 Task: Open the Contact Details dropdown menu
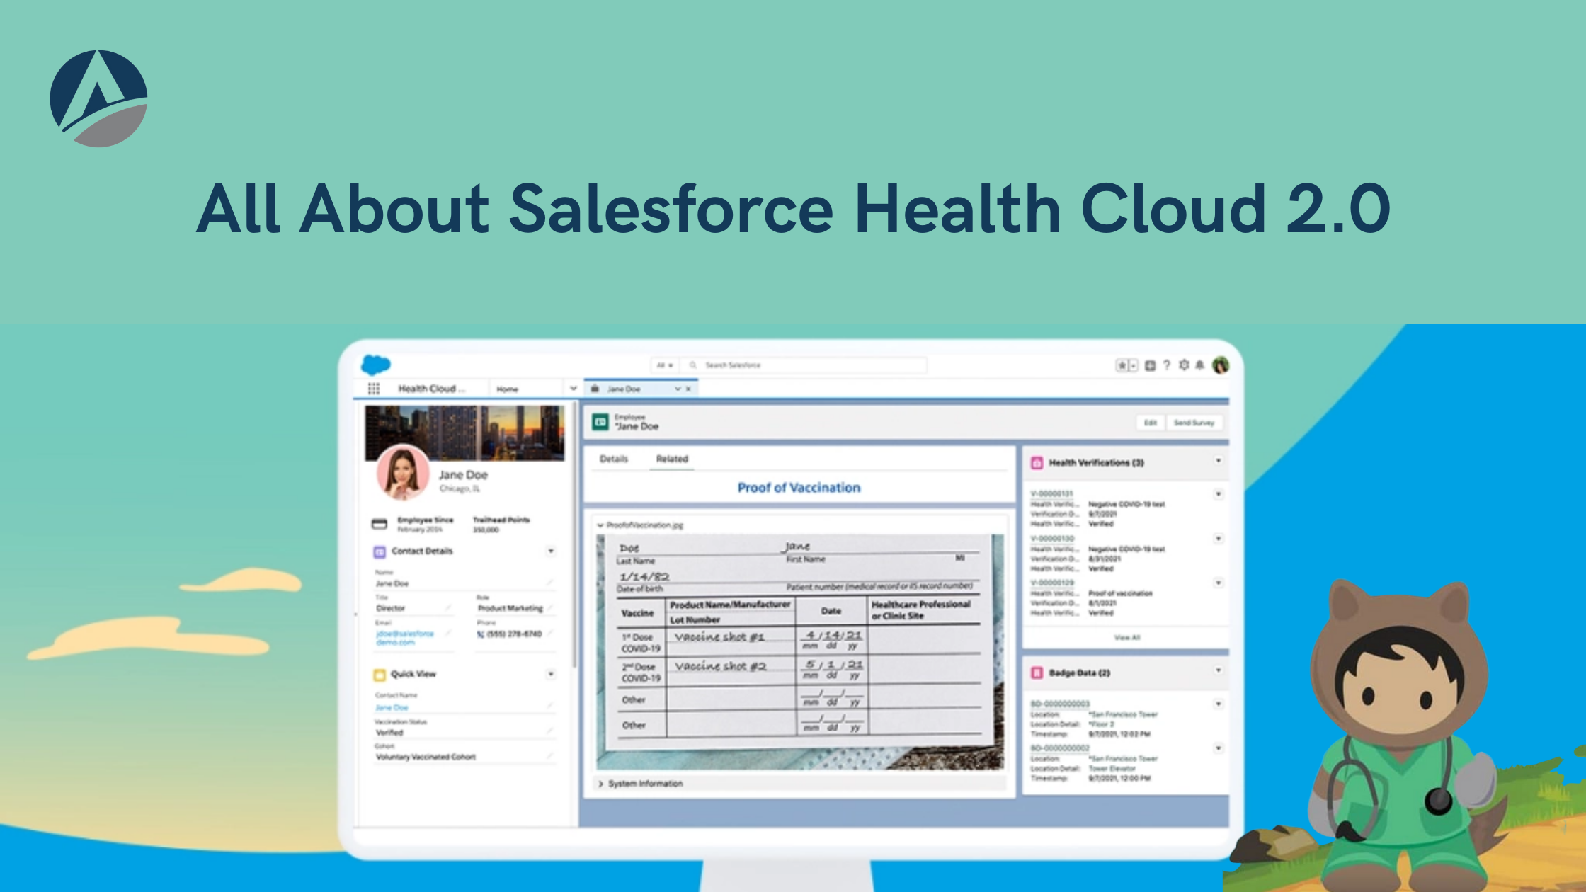[x=551, y=551]
